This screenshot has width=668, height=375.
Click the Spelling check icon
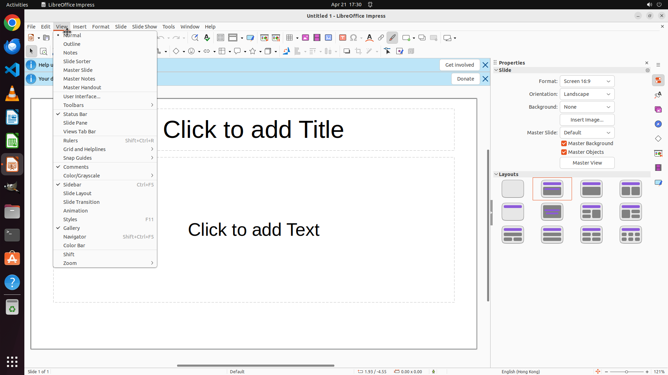click(207, 38)
